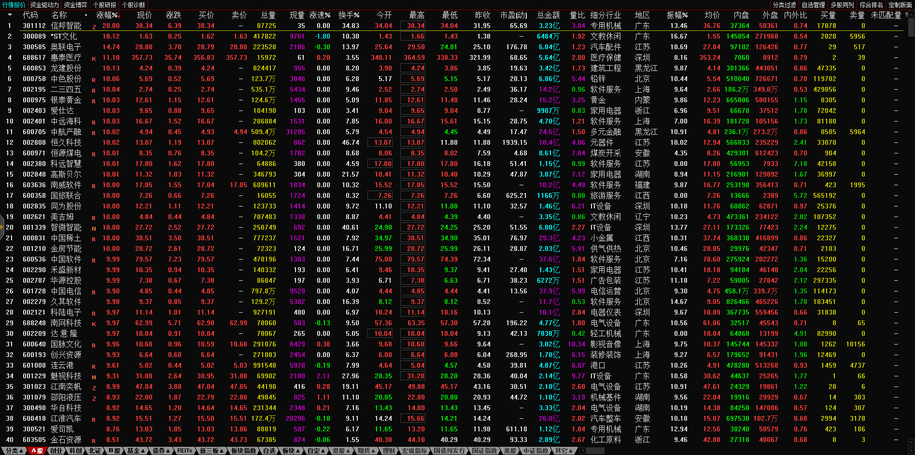915x455 pixels.
Task: Expand the 分类 bottom tab menu
Action: pos(14,451)
